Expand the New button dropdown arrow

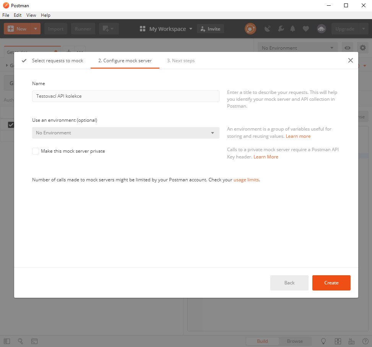[35, 29]
